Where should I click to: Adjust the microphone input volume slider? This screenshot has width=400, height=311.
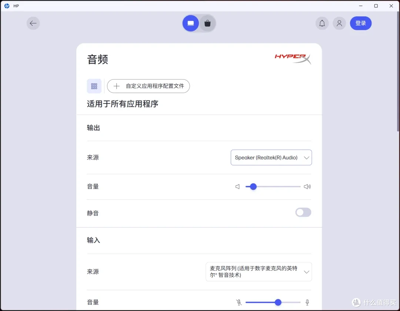[273, 302]
